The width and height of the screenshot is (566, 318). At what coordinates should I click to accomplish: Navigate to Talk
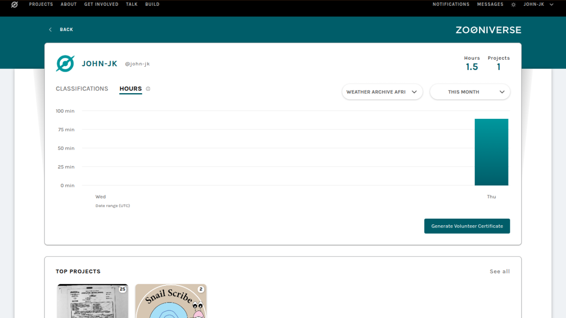click(132, 4)
